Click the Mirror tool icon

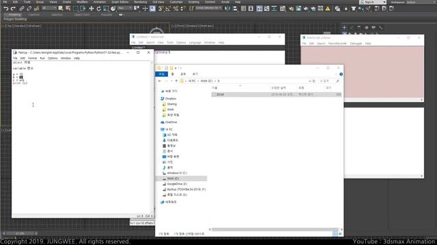pyautogui.click(x=227, y=9)
